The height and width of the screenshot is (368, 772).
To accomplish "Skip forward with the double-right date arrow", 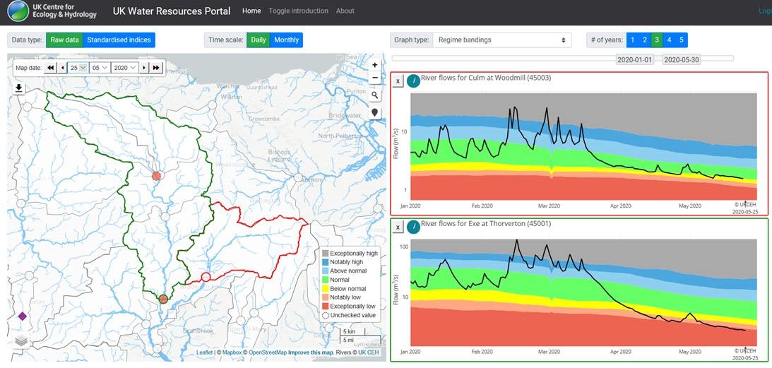I will coord(156,68).
